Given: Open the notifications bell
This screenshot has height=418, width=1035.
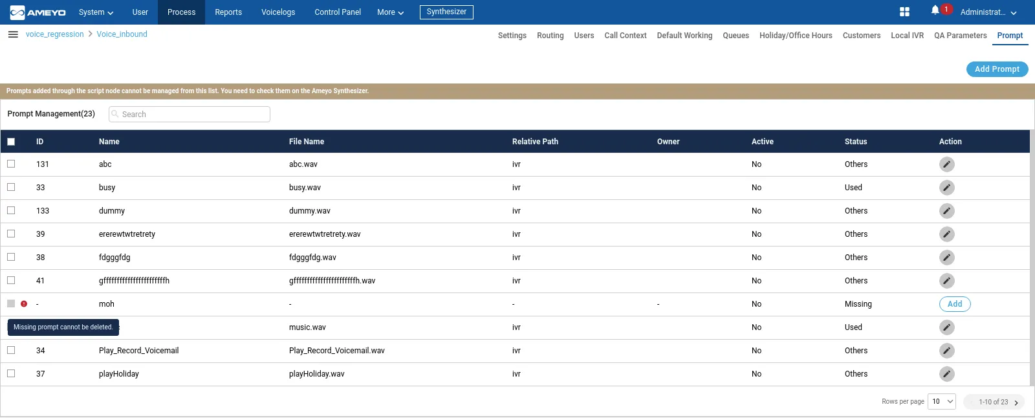Looking at the screenshot, I should pos(935,10).
